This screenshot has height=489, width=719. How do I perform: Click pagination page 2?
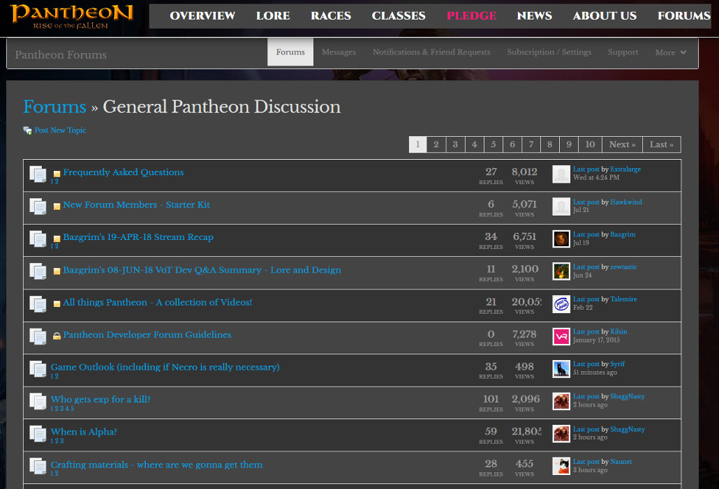click(436, 144)
